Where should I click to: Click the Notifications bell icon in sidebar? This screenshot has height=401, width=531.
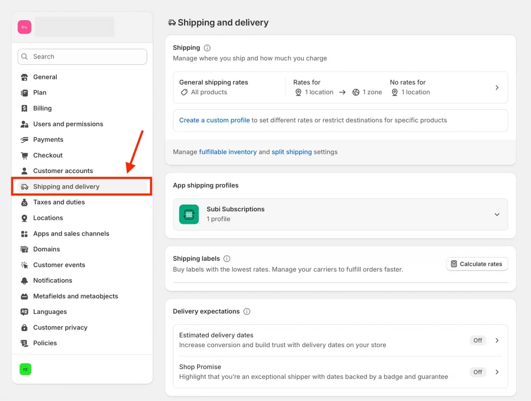pyautogui.click(x=24, y=281)
